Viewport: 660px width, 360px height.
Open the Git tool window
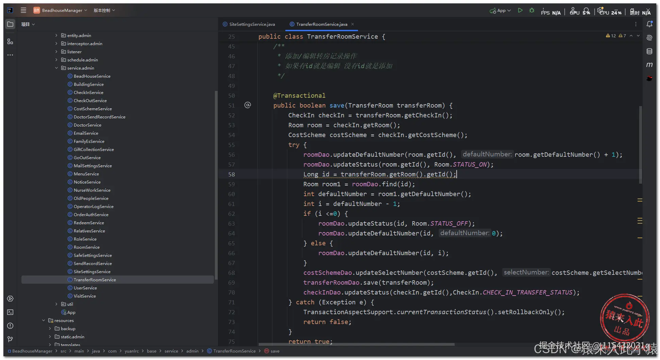pos(10,339)
